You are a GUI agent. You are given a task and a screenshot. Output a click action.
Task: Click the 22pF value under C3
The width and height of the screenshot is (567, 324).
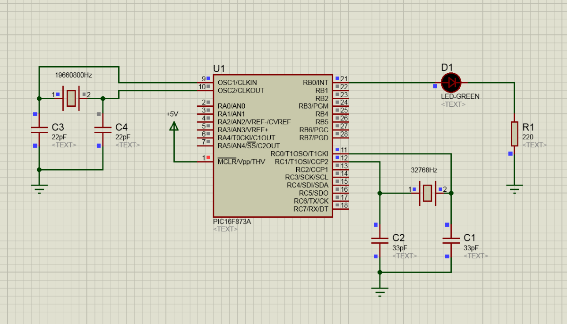(59, 137)
